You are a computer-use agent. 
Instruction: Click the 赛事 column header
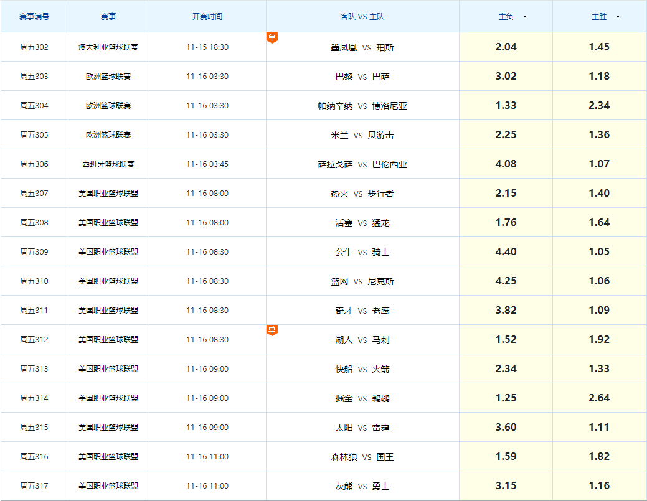(x=108, y=17)
